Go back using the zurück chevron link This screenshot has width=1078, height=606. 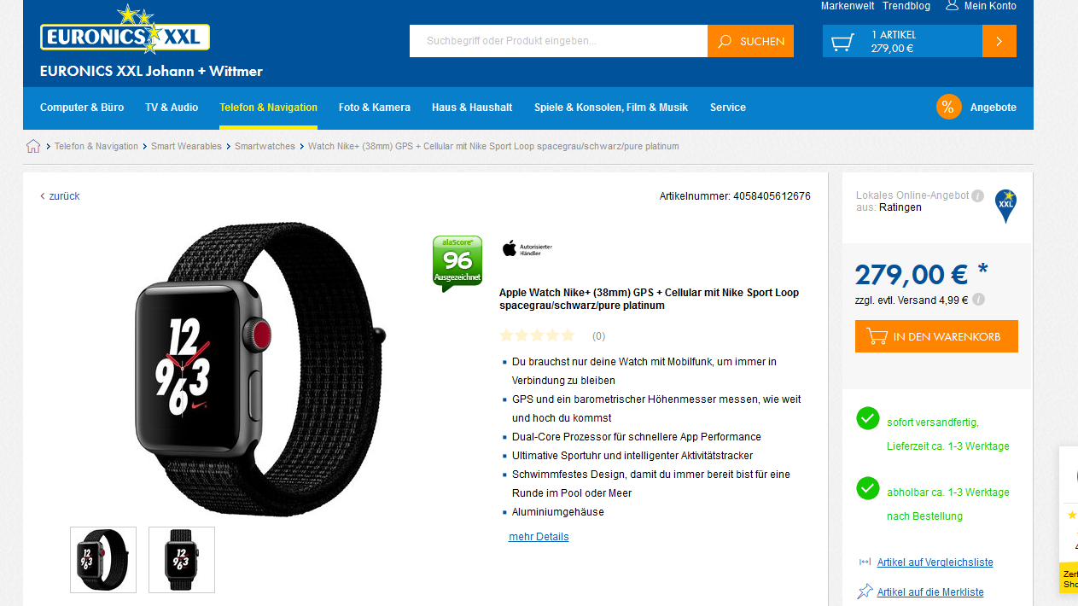pos(60,196)
